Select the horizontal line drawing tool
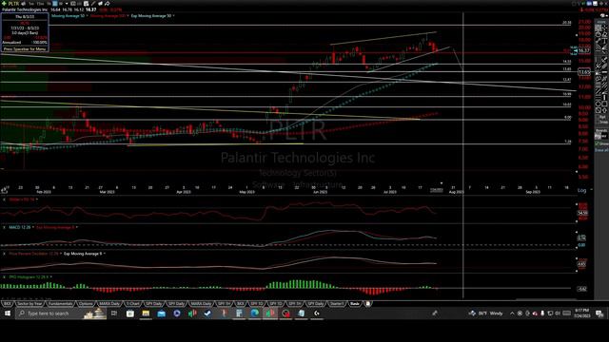The height and width of the screenshot is (342, 609). [605, 72]
